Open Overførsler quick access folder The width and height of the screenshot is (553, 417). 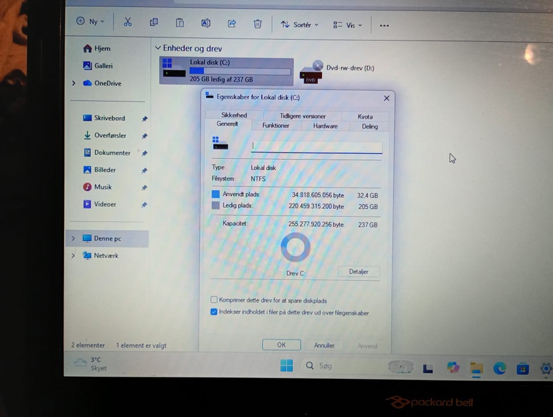[x=105, y=135]
